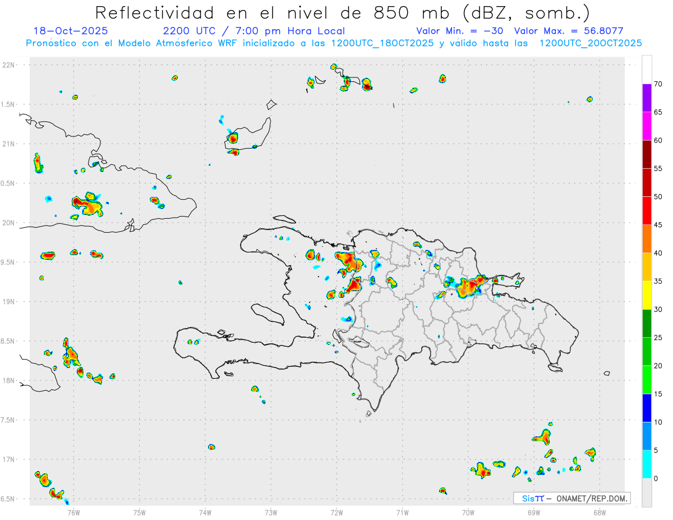Click the yellow 30–35 colorbar segment

(x=647, y=295)
